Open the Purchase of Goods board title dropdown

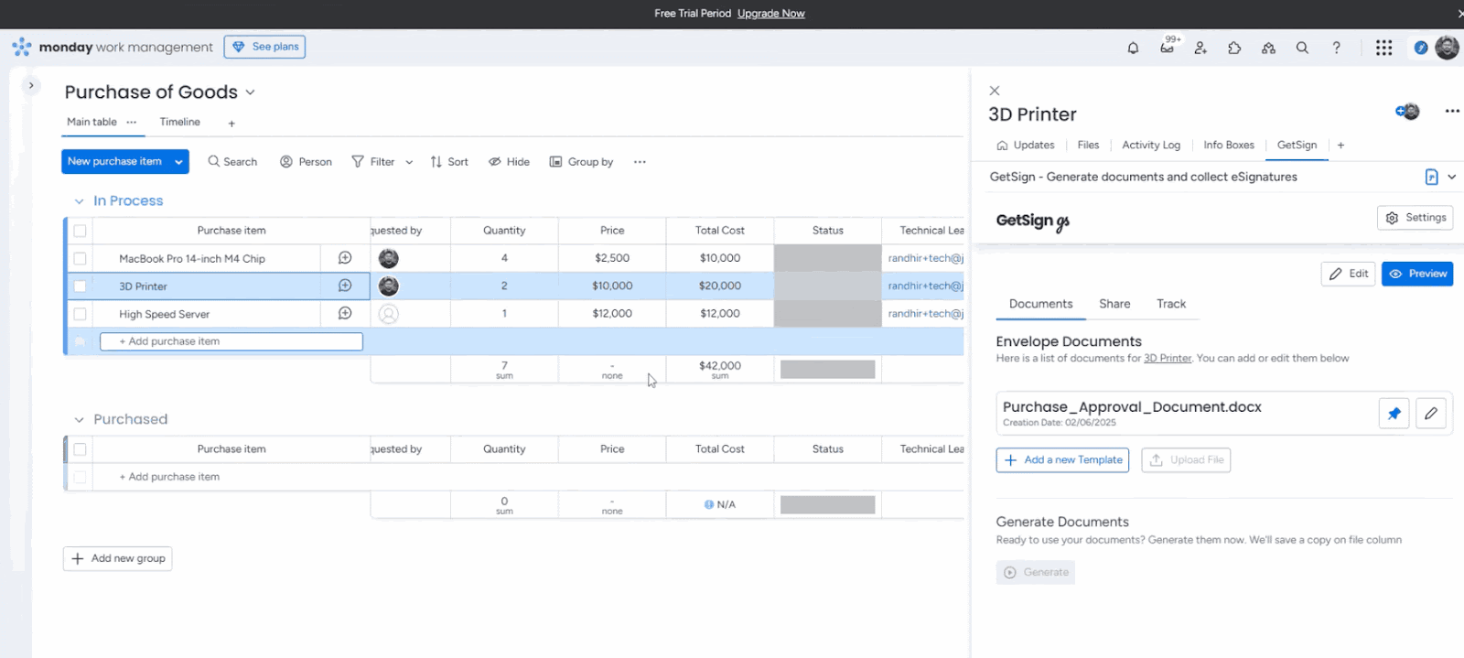250,92
